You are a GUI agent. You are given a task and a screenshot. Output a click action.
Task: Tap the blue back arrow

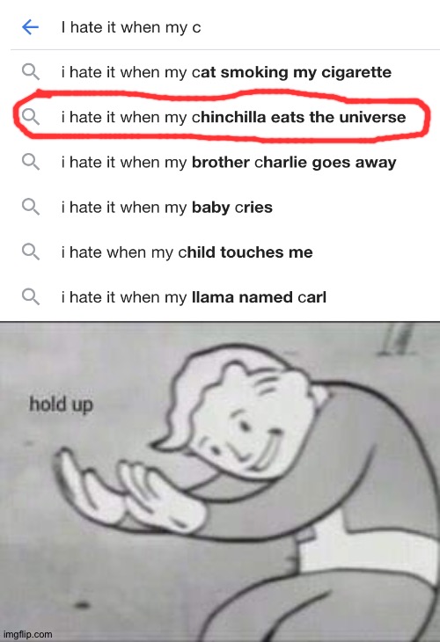30,27
